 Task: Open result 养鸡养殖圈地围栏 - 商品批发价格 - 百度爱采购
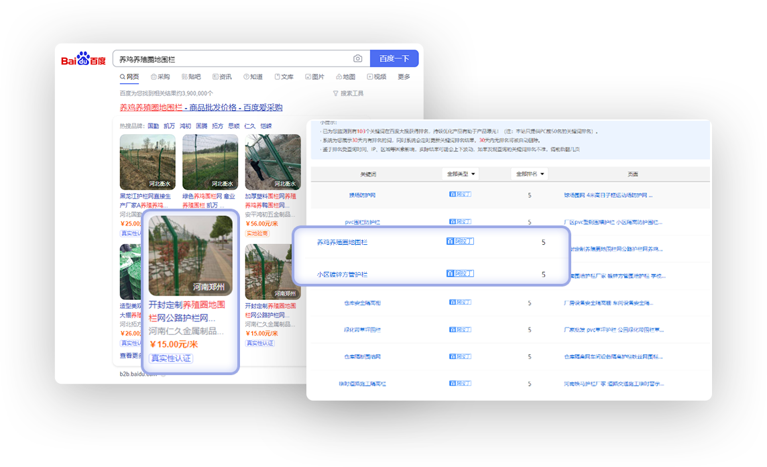click(x=201, y=107)
